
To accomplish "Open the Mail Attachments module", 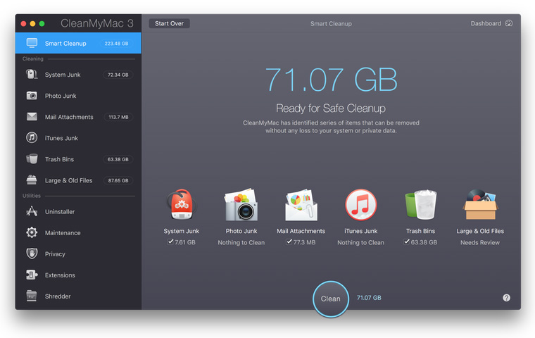I will coord(78,117).
